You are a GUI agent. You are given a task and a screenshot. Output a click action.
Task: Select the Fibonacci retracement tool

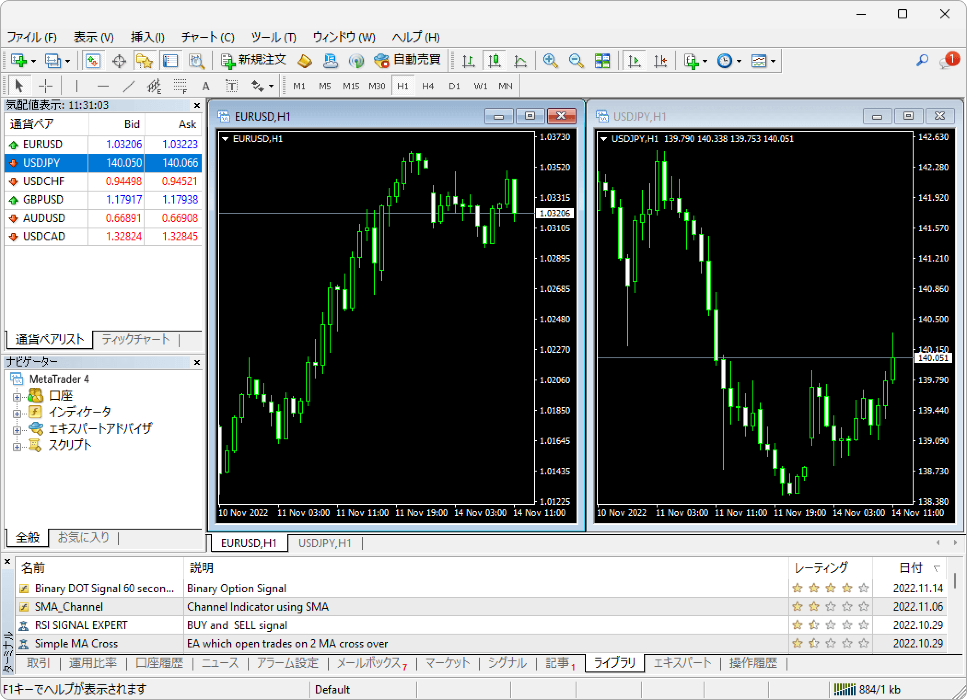tap(180, 86)
